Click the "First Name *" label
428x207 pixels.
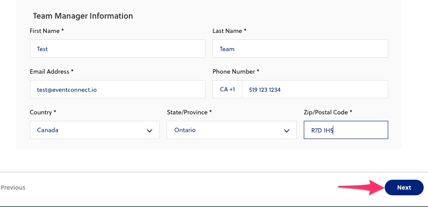click(47, 31)
